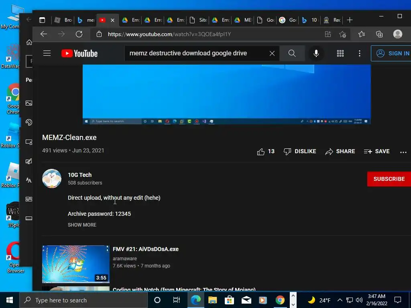Show hidden system tray icons

click(340, 300)
